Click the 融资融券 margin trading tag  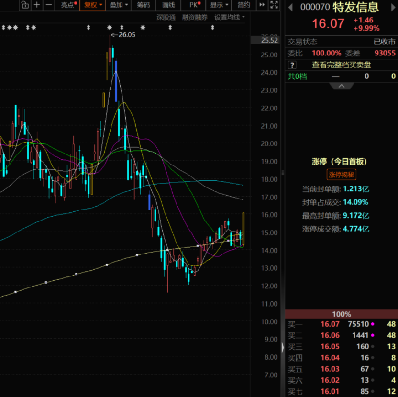point(195,17)
